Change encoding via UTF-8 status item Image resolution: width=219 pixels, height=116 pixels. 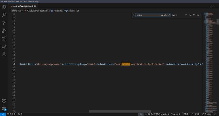tap(185, 114)
